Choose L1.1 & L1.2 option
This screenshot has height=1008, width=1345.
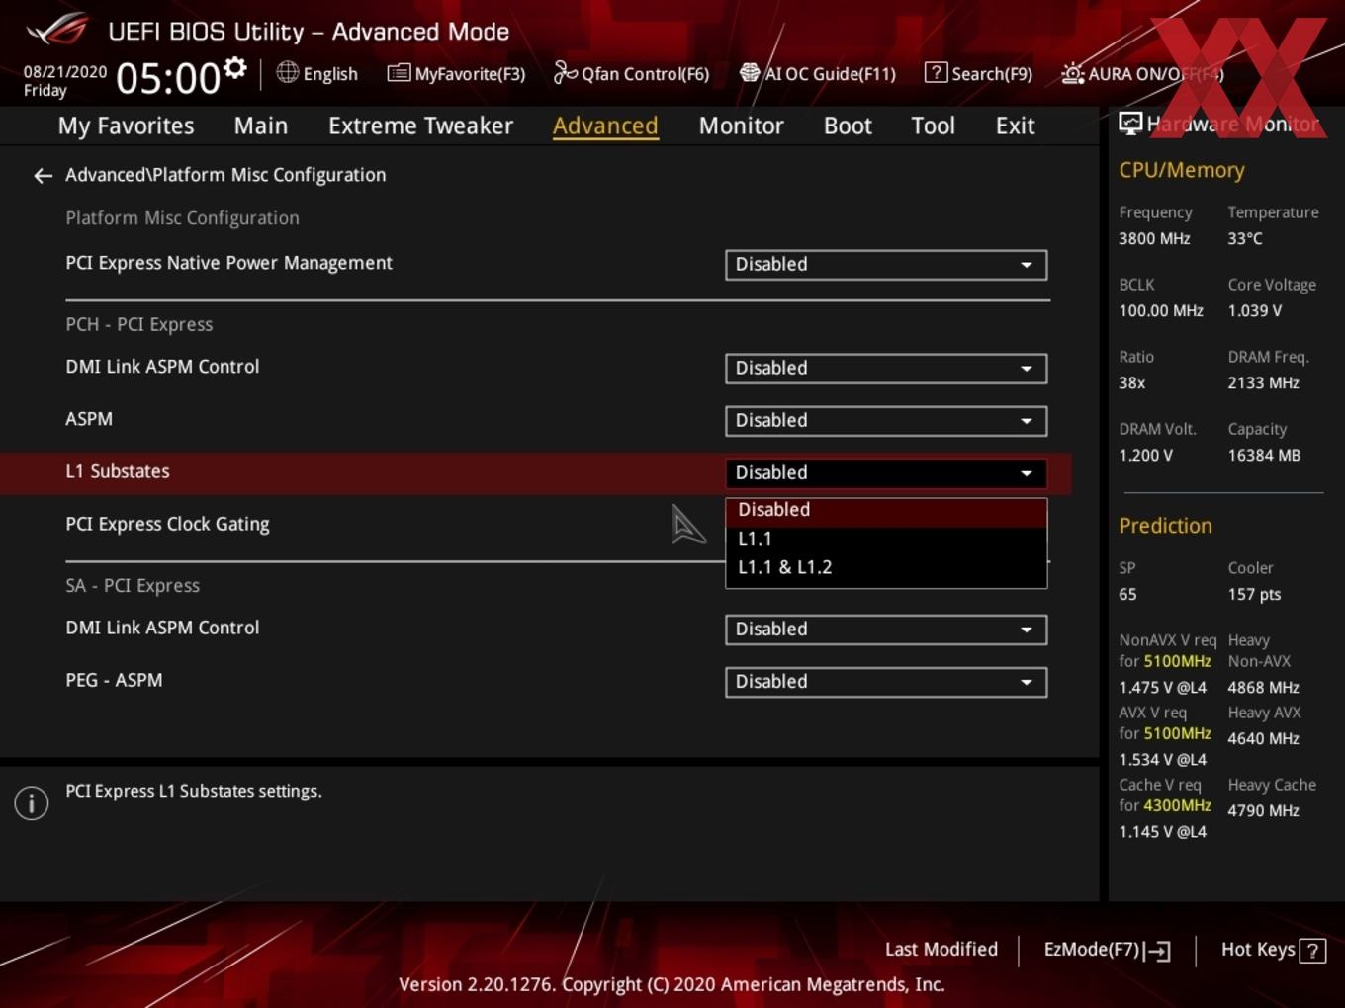coord(886,567)
